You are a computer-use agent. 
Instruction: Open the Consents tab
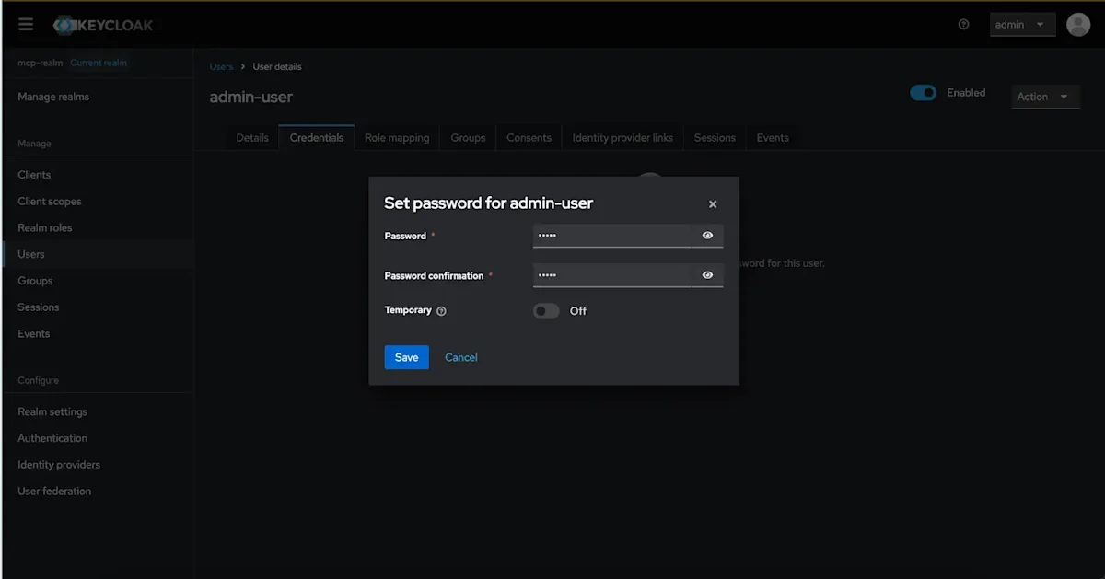point(529,138)
